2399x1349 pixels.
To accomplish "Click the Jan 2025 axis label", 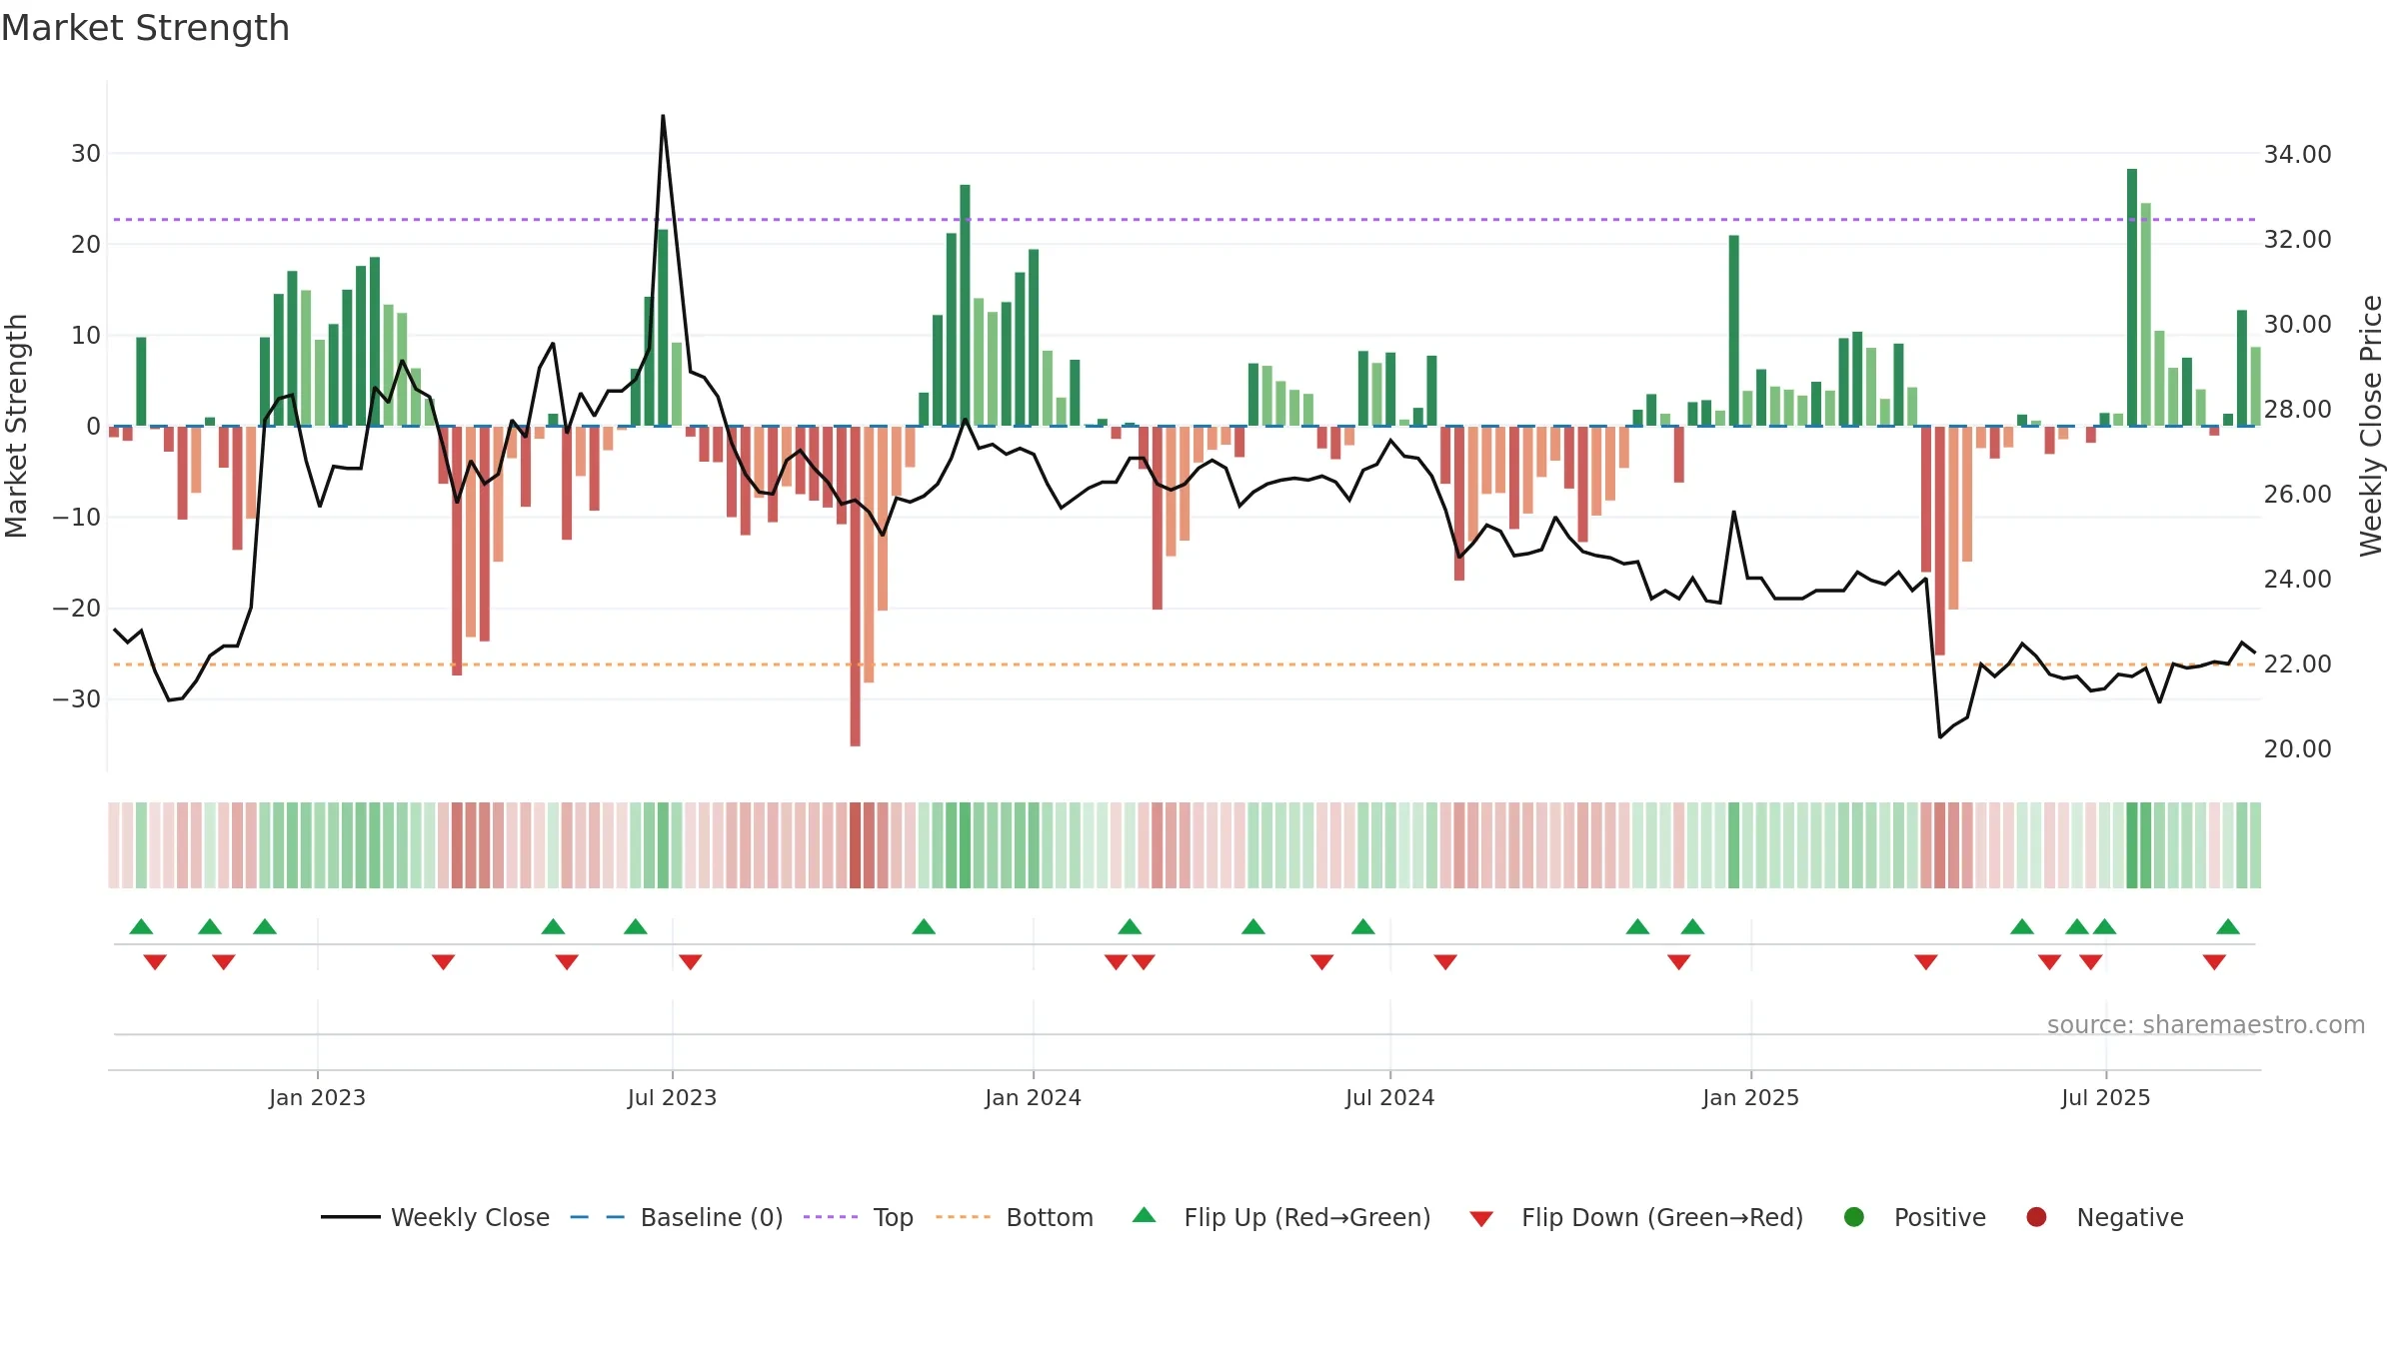I will click(1750, 1098).
